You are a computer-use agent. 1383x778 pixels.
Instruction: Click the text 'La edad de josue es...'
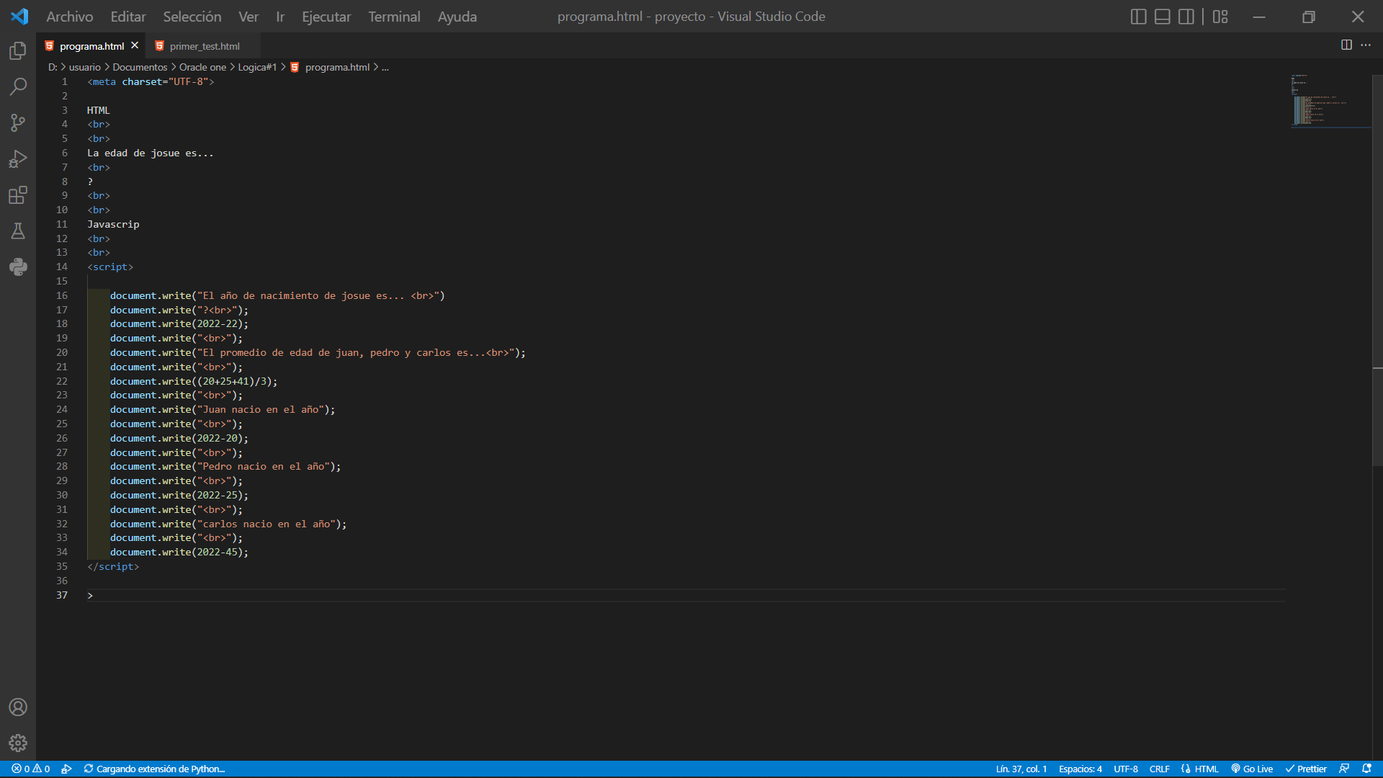(x=151, y=153)
